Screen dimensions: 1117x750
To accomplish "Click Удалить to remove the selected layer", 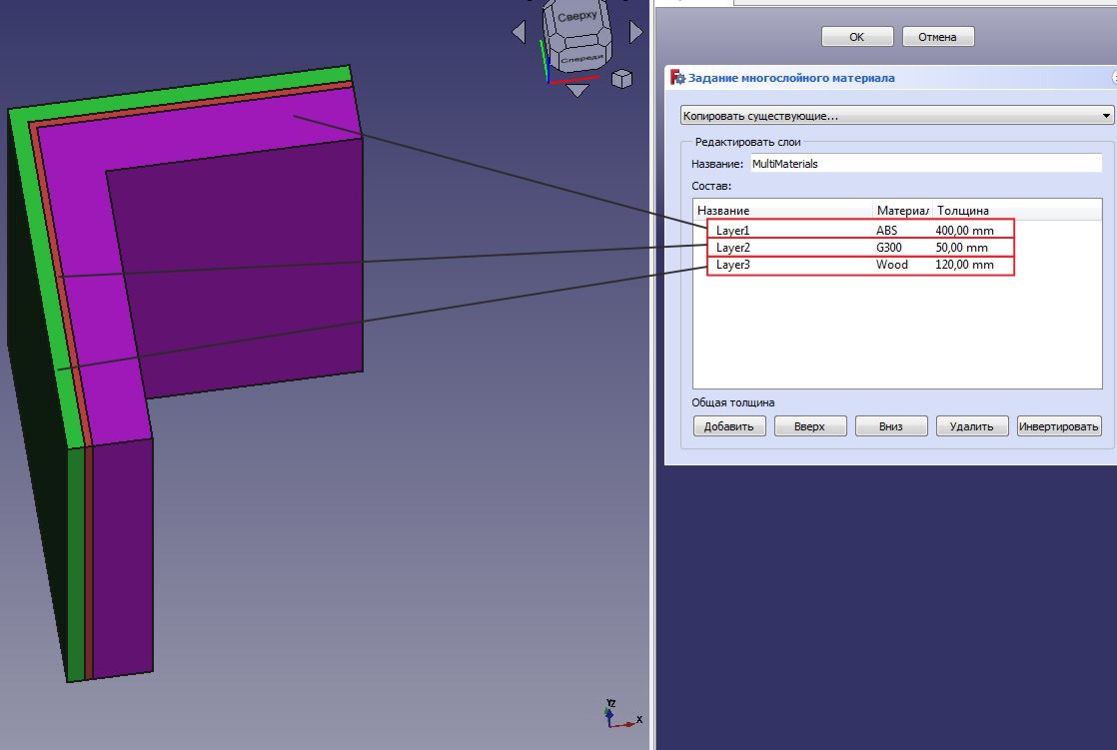I will coord(970,425).
